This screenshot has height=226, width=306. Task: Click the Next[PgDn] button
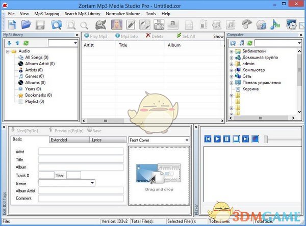pyautogui.click(x=24, y=130)
